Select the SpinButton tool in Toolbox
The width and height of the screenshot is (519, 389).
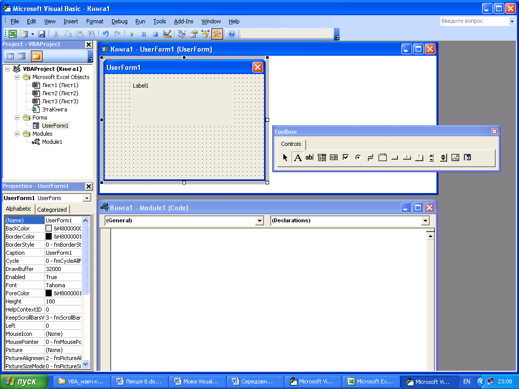point(443,158)
